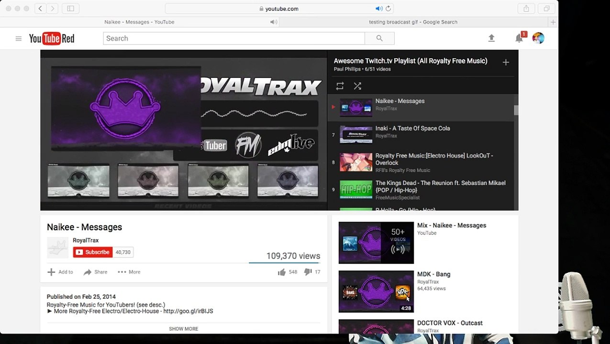Open the goo.gl/irBIJS link
This screenshot has height=344, width=610.
point(188,311)
